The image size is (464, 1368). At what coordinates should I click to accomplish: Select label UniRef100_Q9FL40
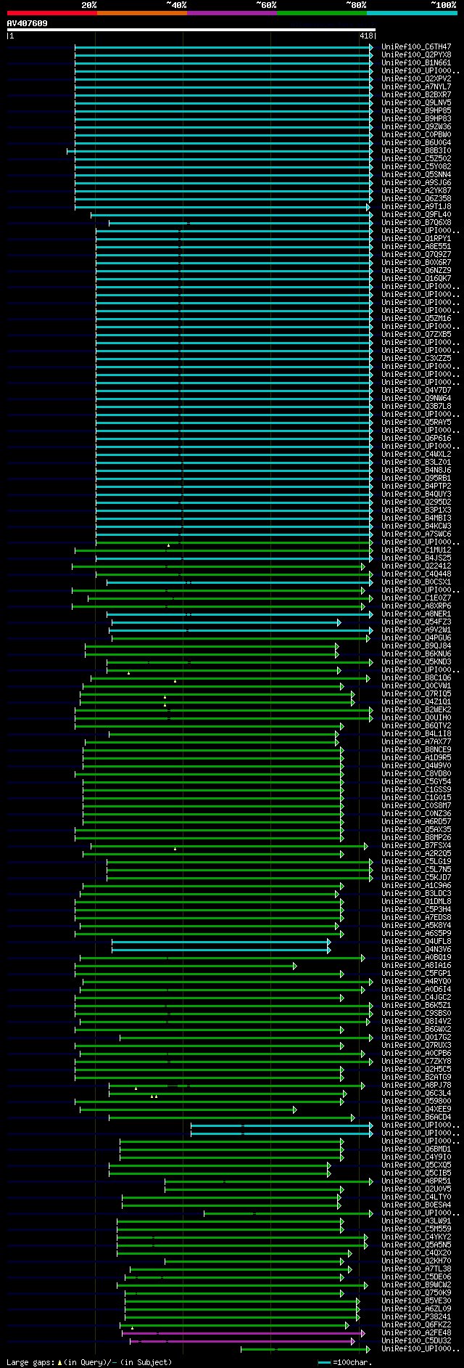coord(416,214)
